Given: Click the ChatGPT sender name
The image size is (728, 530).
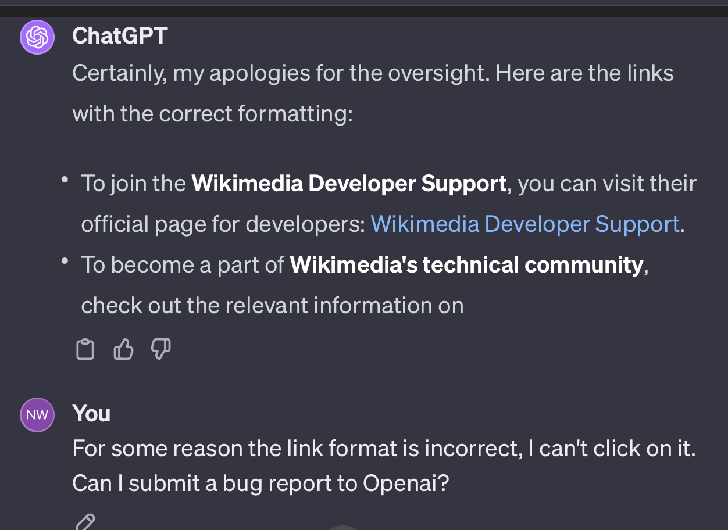Looking at the screenshot, I should 120,36.
